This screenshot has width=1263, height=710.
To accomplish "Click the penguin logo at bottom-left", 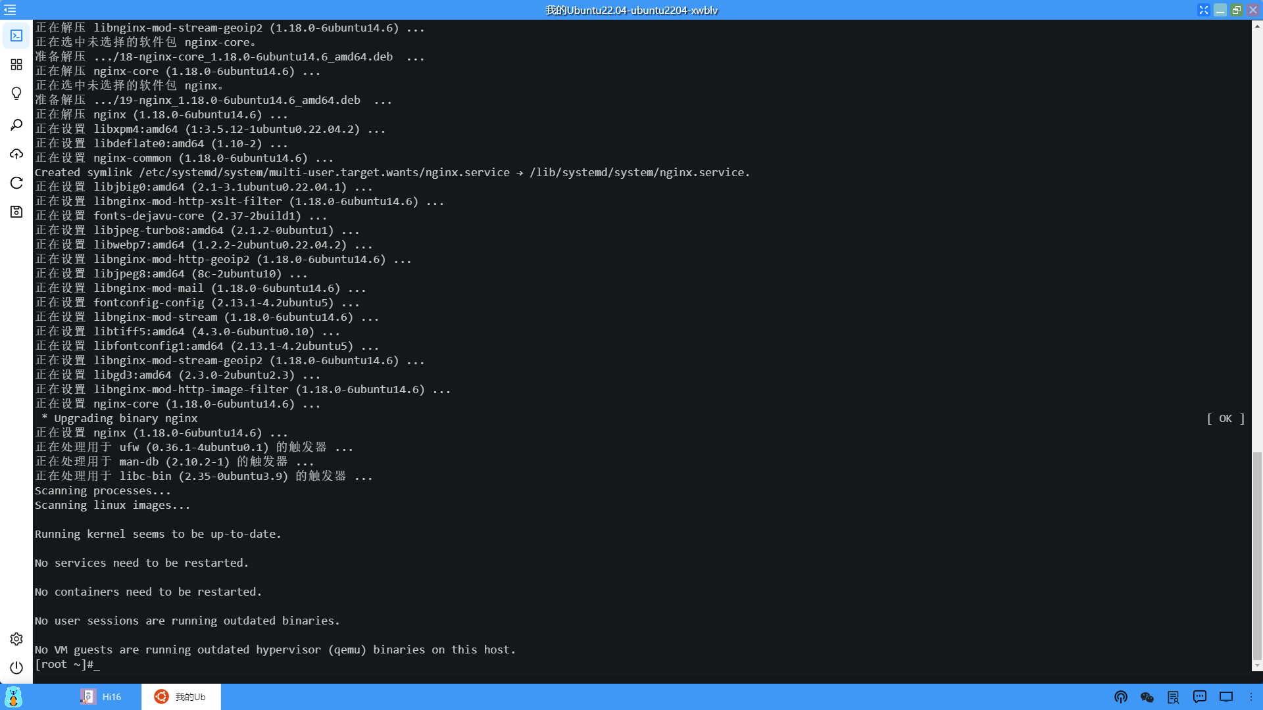I will click(x=13, y=697).
